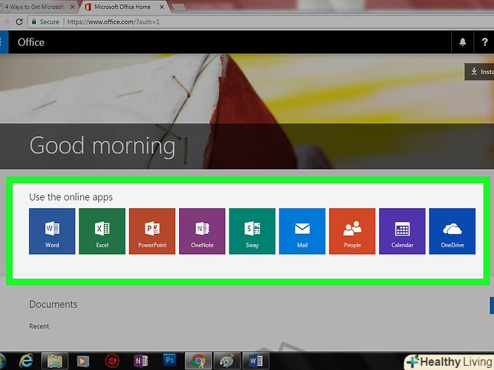This screenshot has width=494, height=370.
Task: Open Paint from the taskbar
Action: pos(227,361)
